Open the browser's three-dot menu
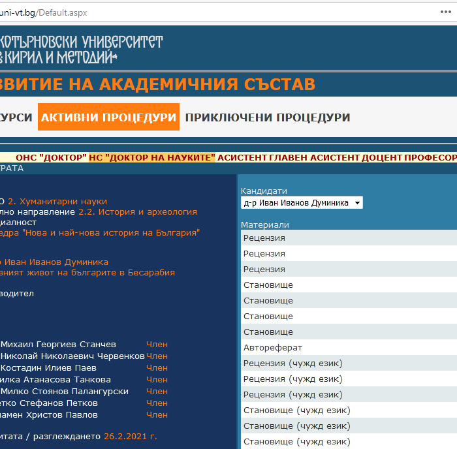Image resolution: width=457 pixels, height=449 pixels. coord(445,12)
